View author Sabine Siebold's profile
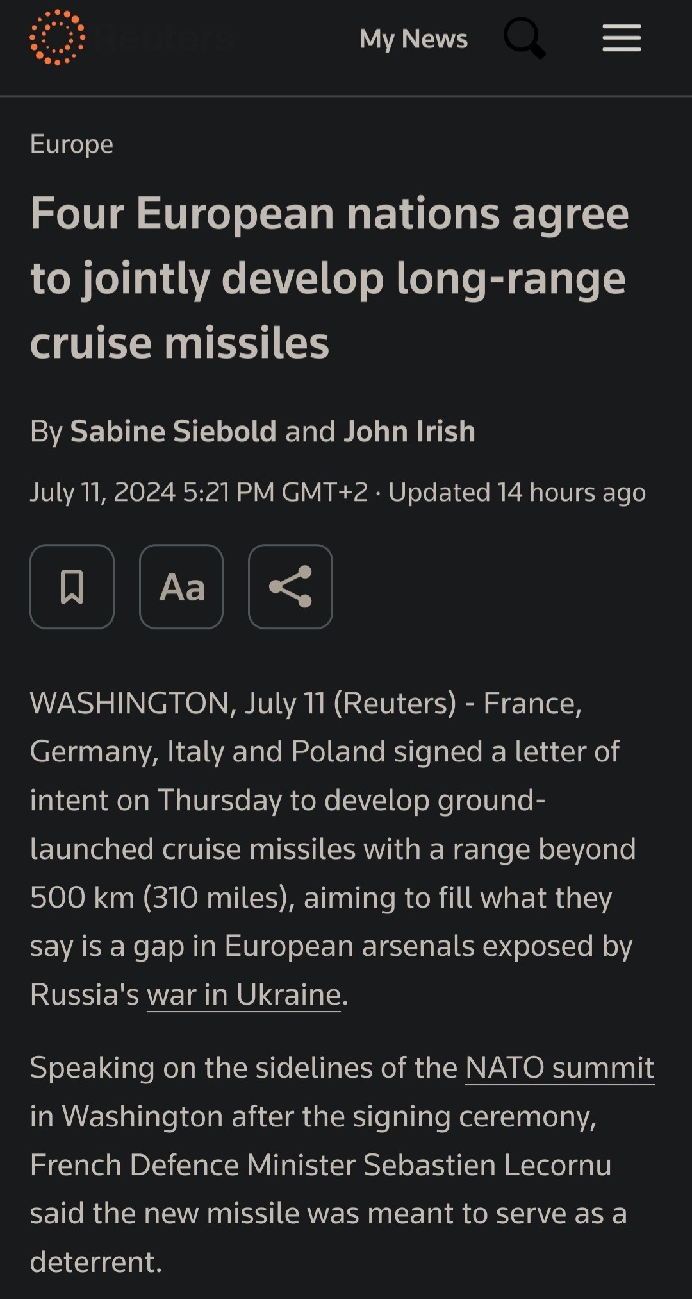 pos(173,431)
